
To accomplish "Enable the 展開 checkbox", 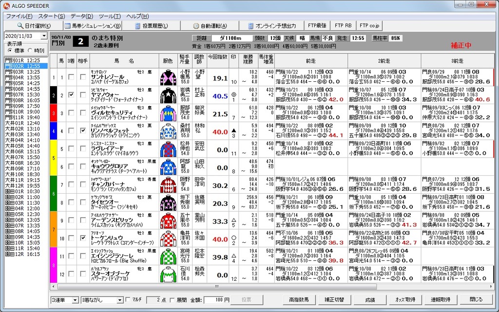I will point(172,300).
